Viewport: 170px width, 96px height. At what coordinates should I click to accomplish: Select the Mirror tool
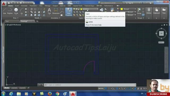[35, 12]
